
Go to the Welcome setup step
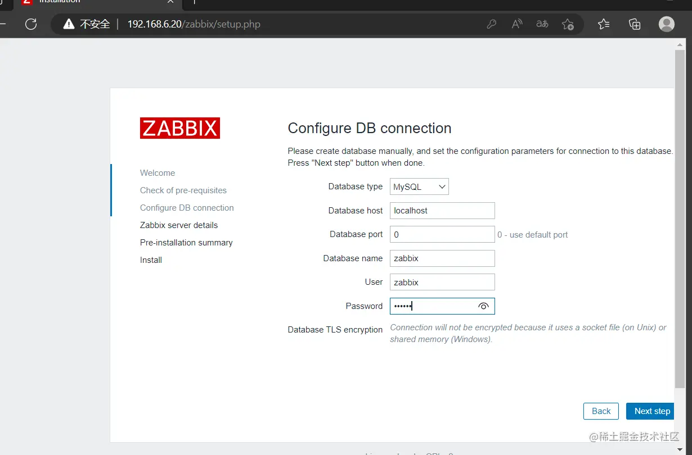(158, 173)
